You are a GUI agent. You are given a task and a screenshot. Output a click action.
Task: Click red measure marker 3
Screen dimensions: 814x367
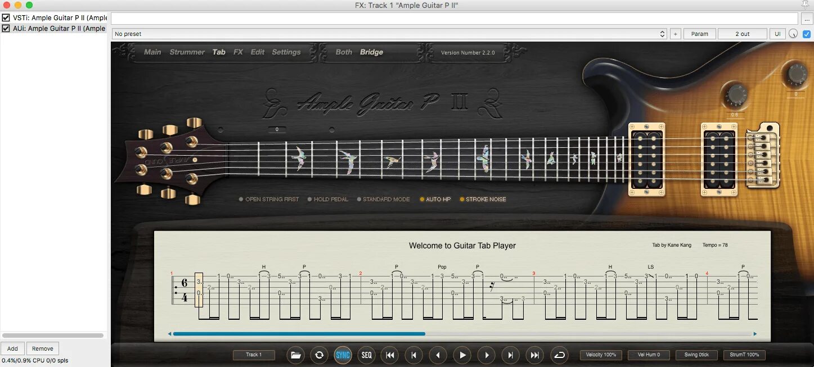click(x=534, y=273)
